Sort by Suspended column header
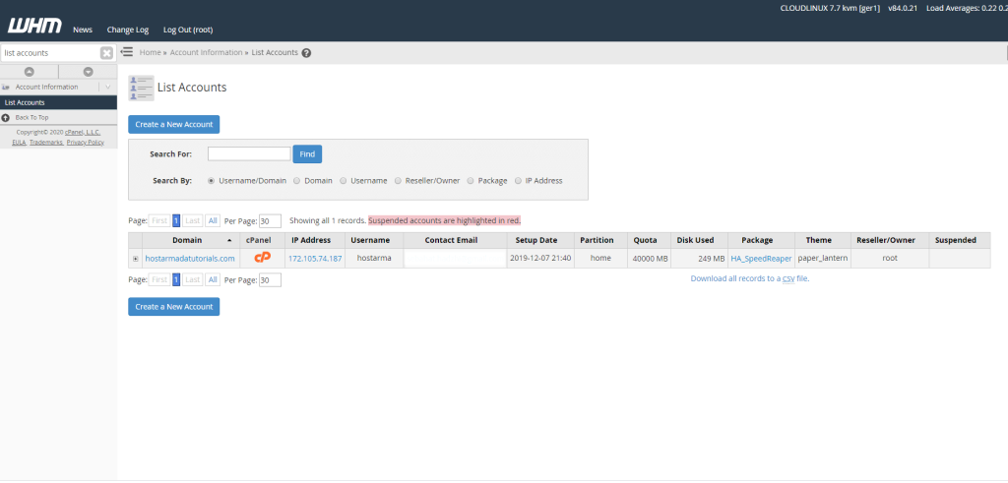This screenshot has width=1008, height=483. pyautogui.click(x=955, y=240)
